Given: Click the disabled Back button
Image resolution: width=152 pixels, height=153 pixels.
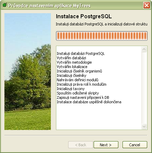Looking at the screenshot, I should (x=80, y=145).
